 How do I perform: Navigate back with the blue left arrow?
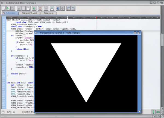coord(58,8)
